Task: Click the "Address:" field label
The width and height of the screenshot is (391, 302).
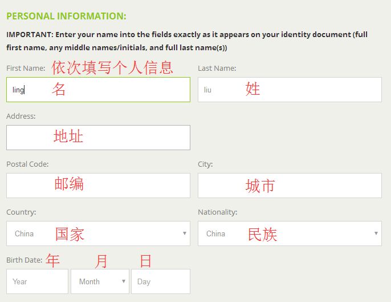Action: (21, 116)
